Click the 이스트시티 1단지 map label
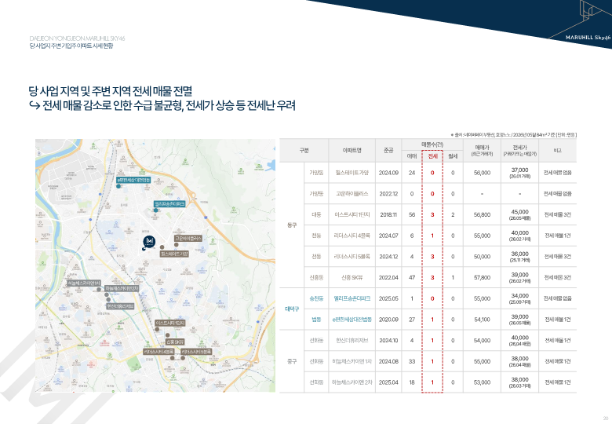Viewport: 612px width, 424px height. point(170,323)
